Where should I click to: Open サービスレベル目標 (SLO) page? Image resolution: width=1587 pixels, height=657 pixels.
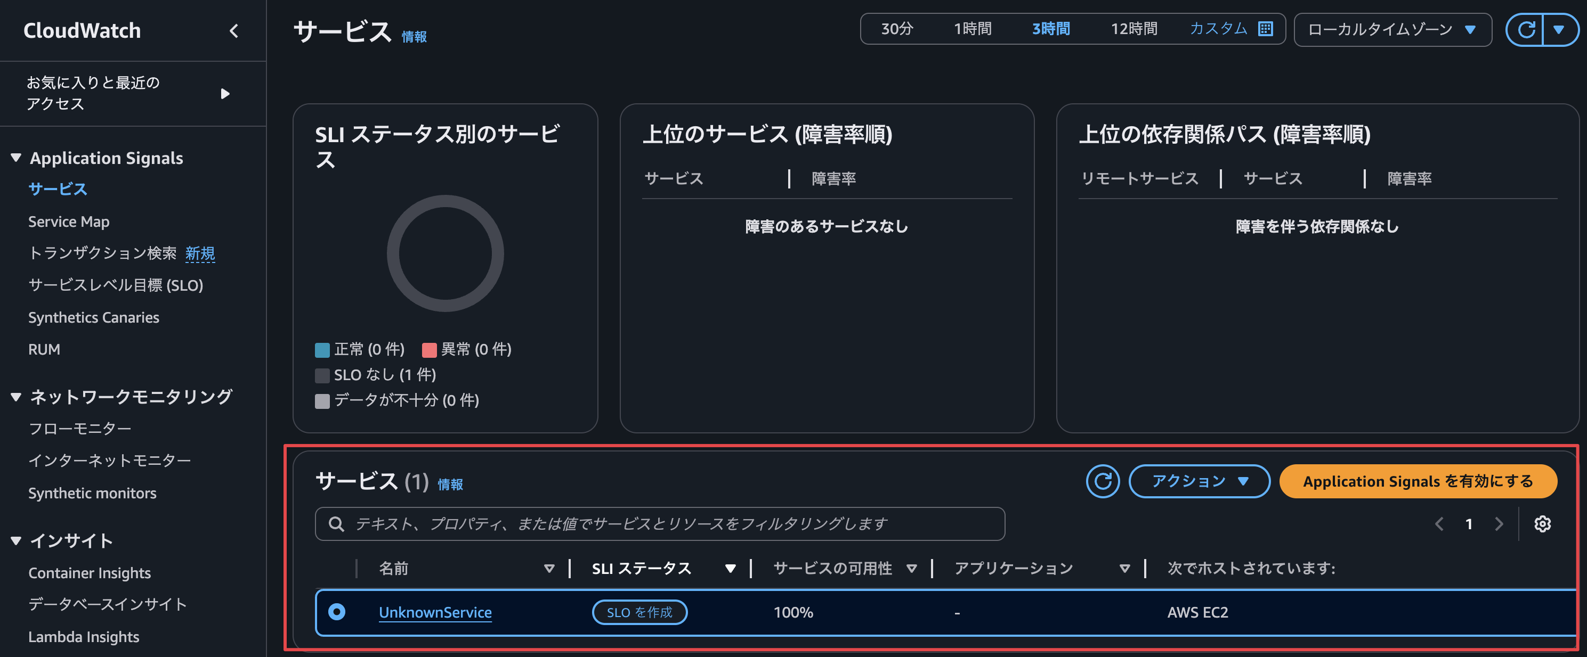tap(116, 285)
